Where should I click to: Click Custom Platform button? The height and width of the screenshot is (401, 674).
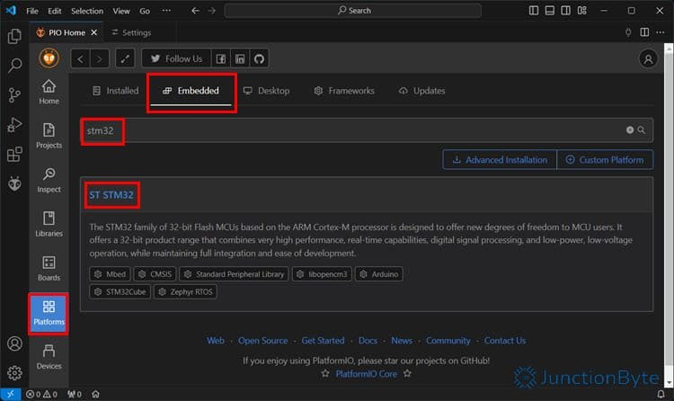[x=605, y=160]
